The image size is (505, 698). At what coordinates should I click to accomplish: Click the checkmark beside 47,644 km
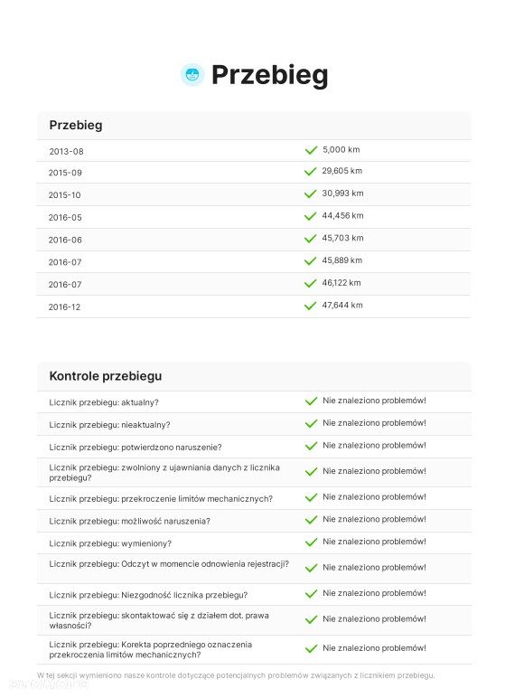[310, 306]
